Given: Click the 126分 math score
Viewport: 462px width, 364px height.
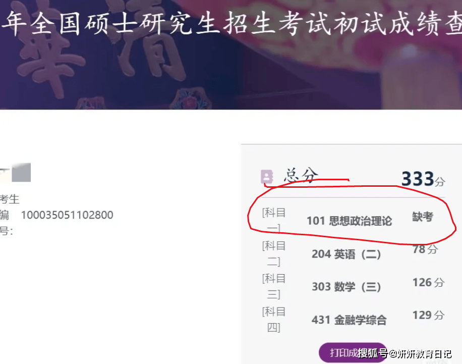Looking at the screenshot, I should (428, 282).
